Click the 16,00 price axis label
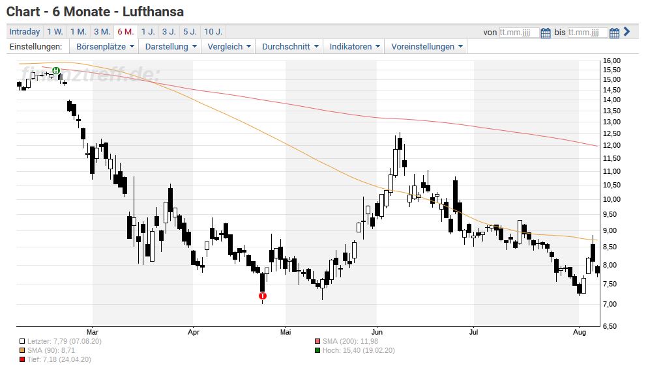648x373 pixels. [x=611, y=61]
